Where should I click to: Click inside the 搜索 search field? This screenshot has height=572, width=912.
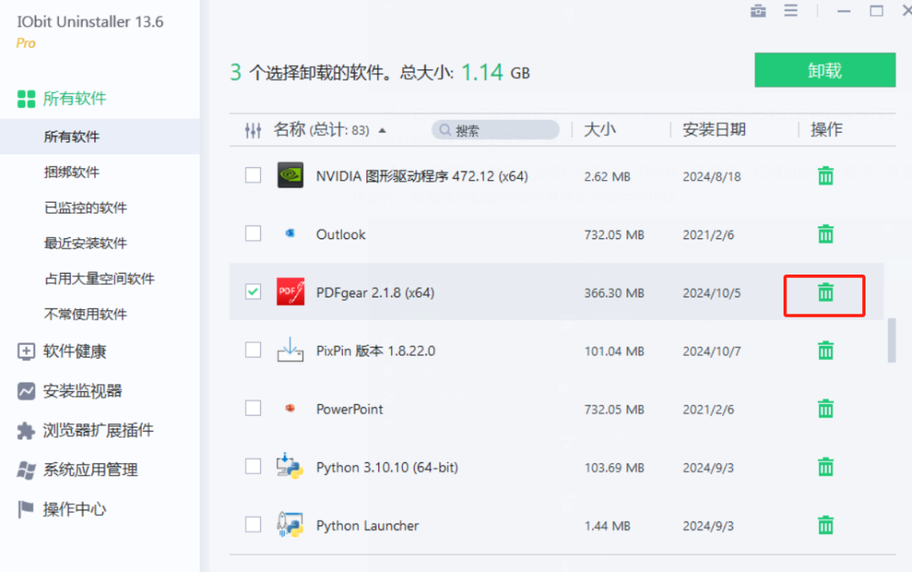click(496, 129)
